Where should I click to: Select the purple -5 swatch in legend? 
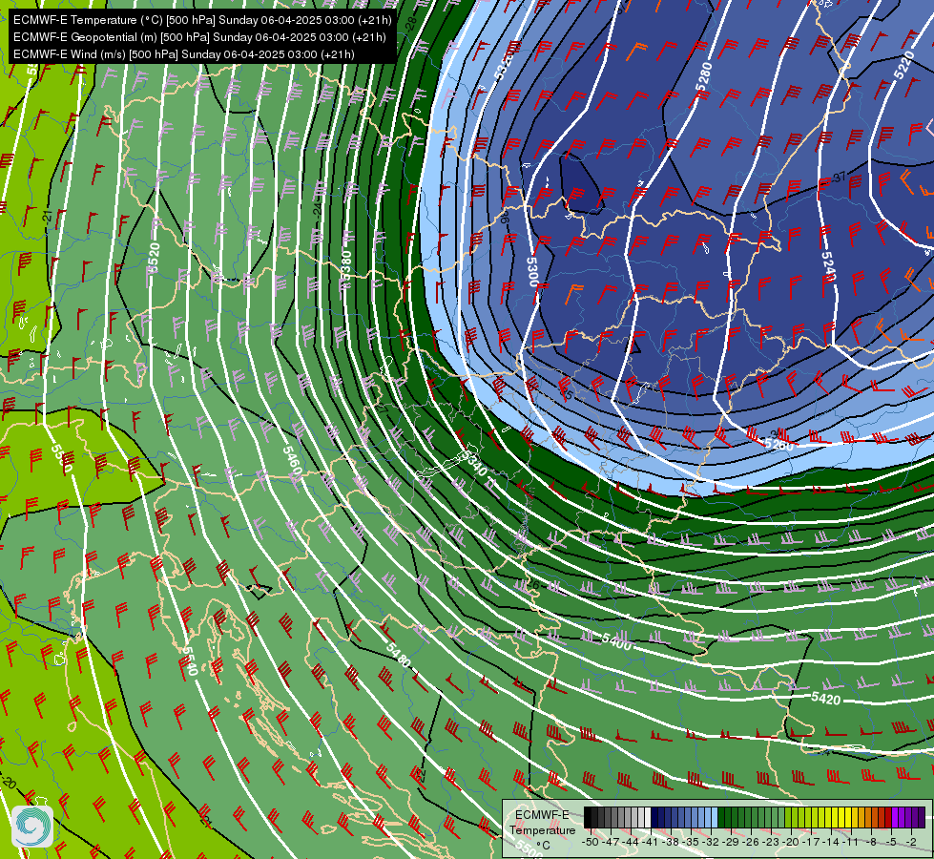tap(895, 817)
